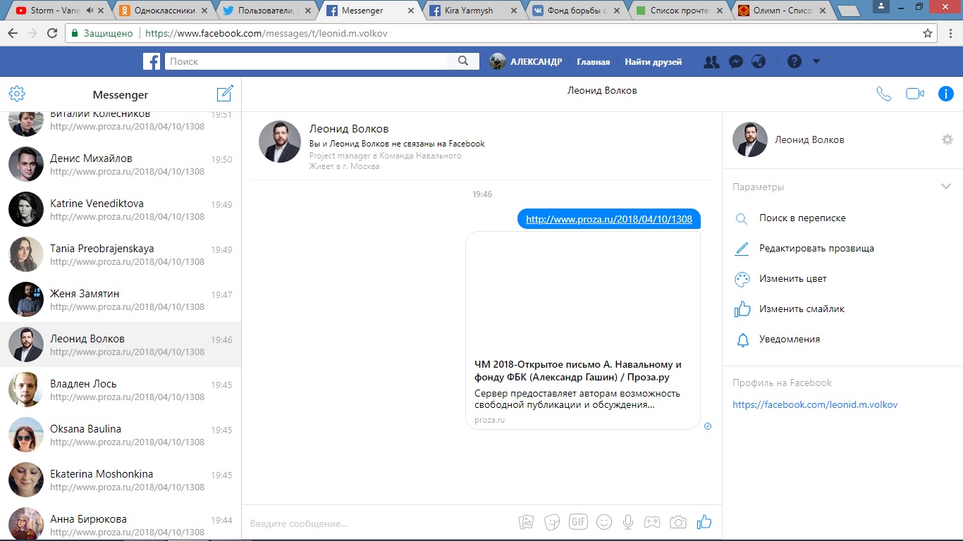Image resolution: width=963 pixels, height=541 pixels.
Task: Open Messenger icon in Facebook top bar
Action: coord(735,62)
